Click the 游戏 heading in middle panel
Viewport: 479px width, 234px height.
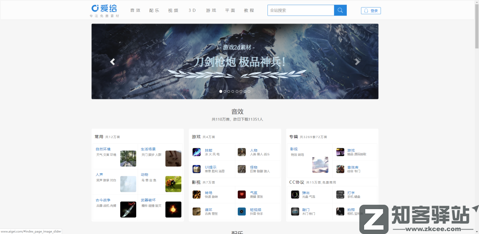[196, 137]
